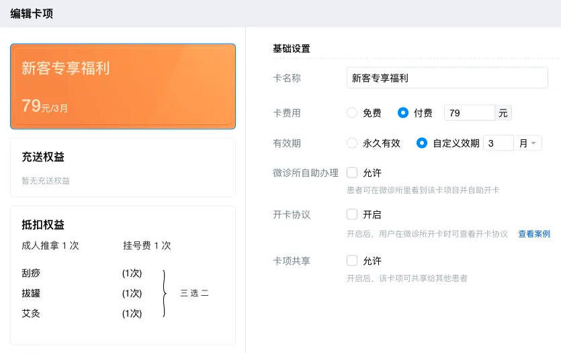Image resolution: width=561 pixels, height=353 pixels.
Task: Click the 成人推拿 1次 benefit
Action: (50, 246)
